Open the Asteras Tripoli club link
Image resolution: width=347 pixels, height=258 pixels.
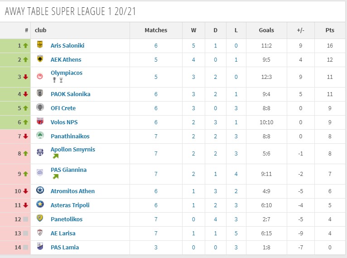click(70, 205)
